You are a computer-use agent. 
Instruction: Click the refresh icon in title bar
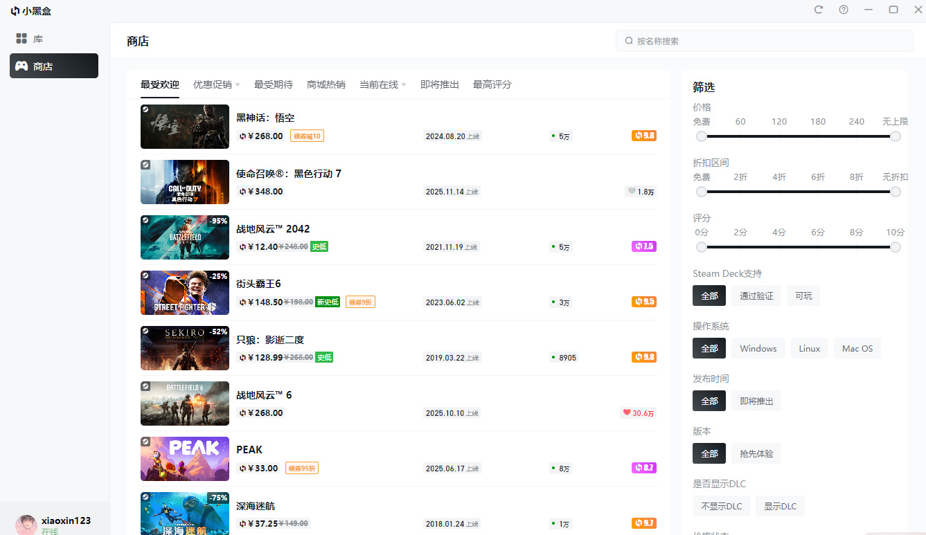coord(819,10)
